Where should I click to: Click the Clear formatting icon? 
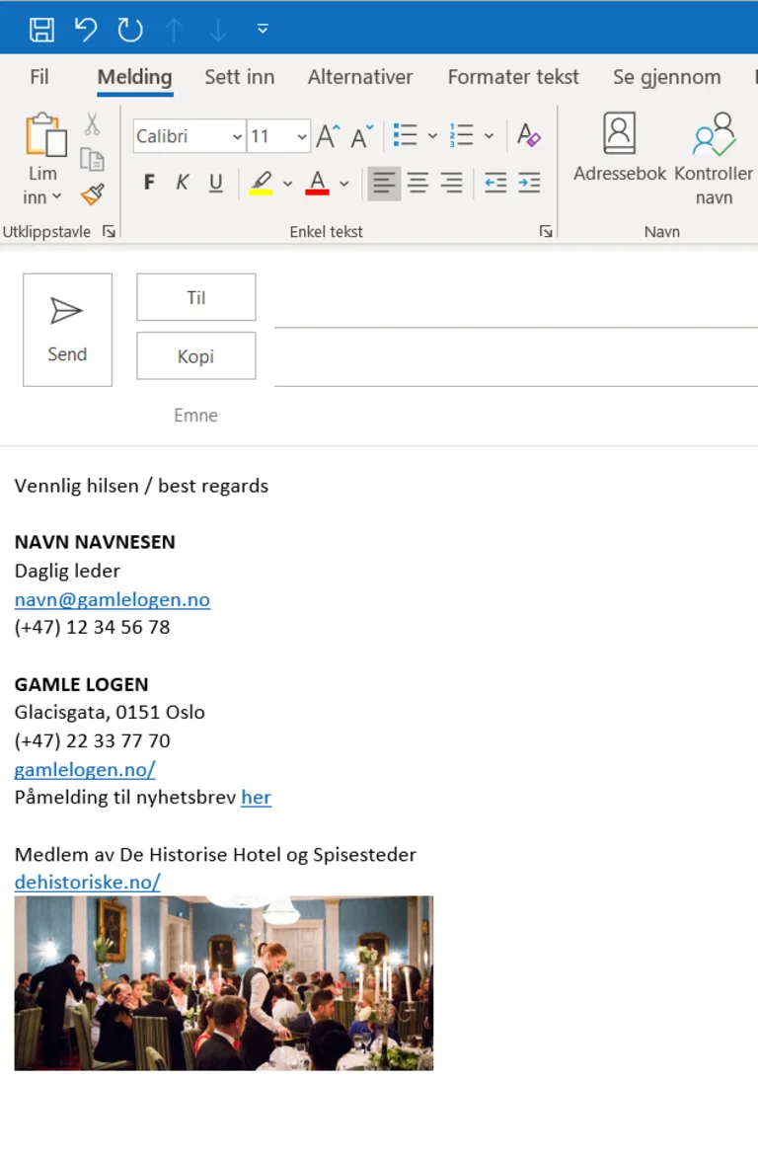tap(528, 135)
